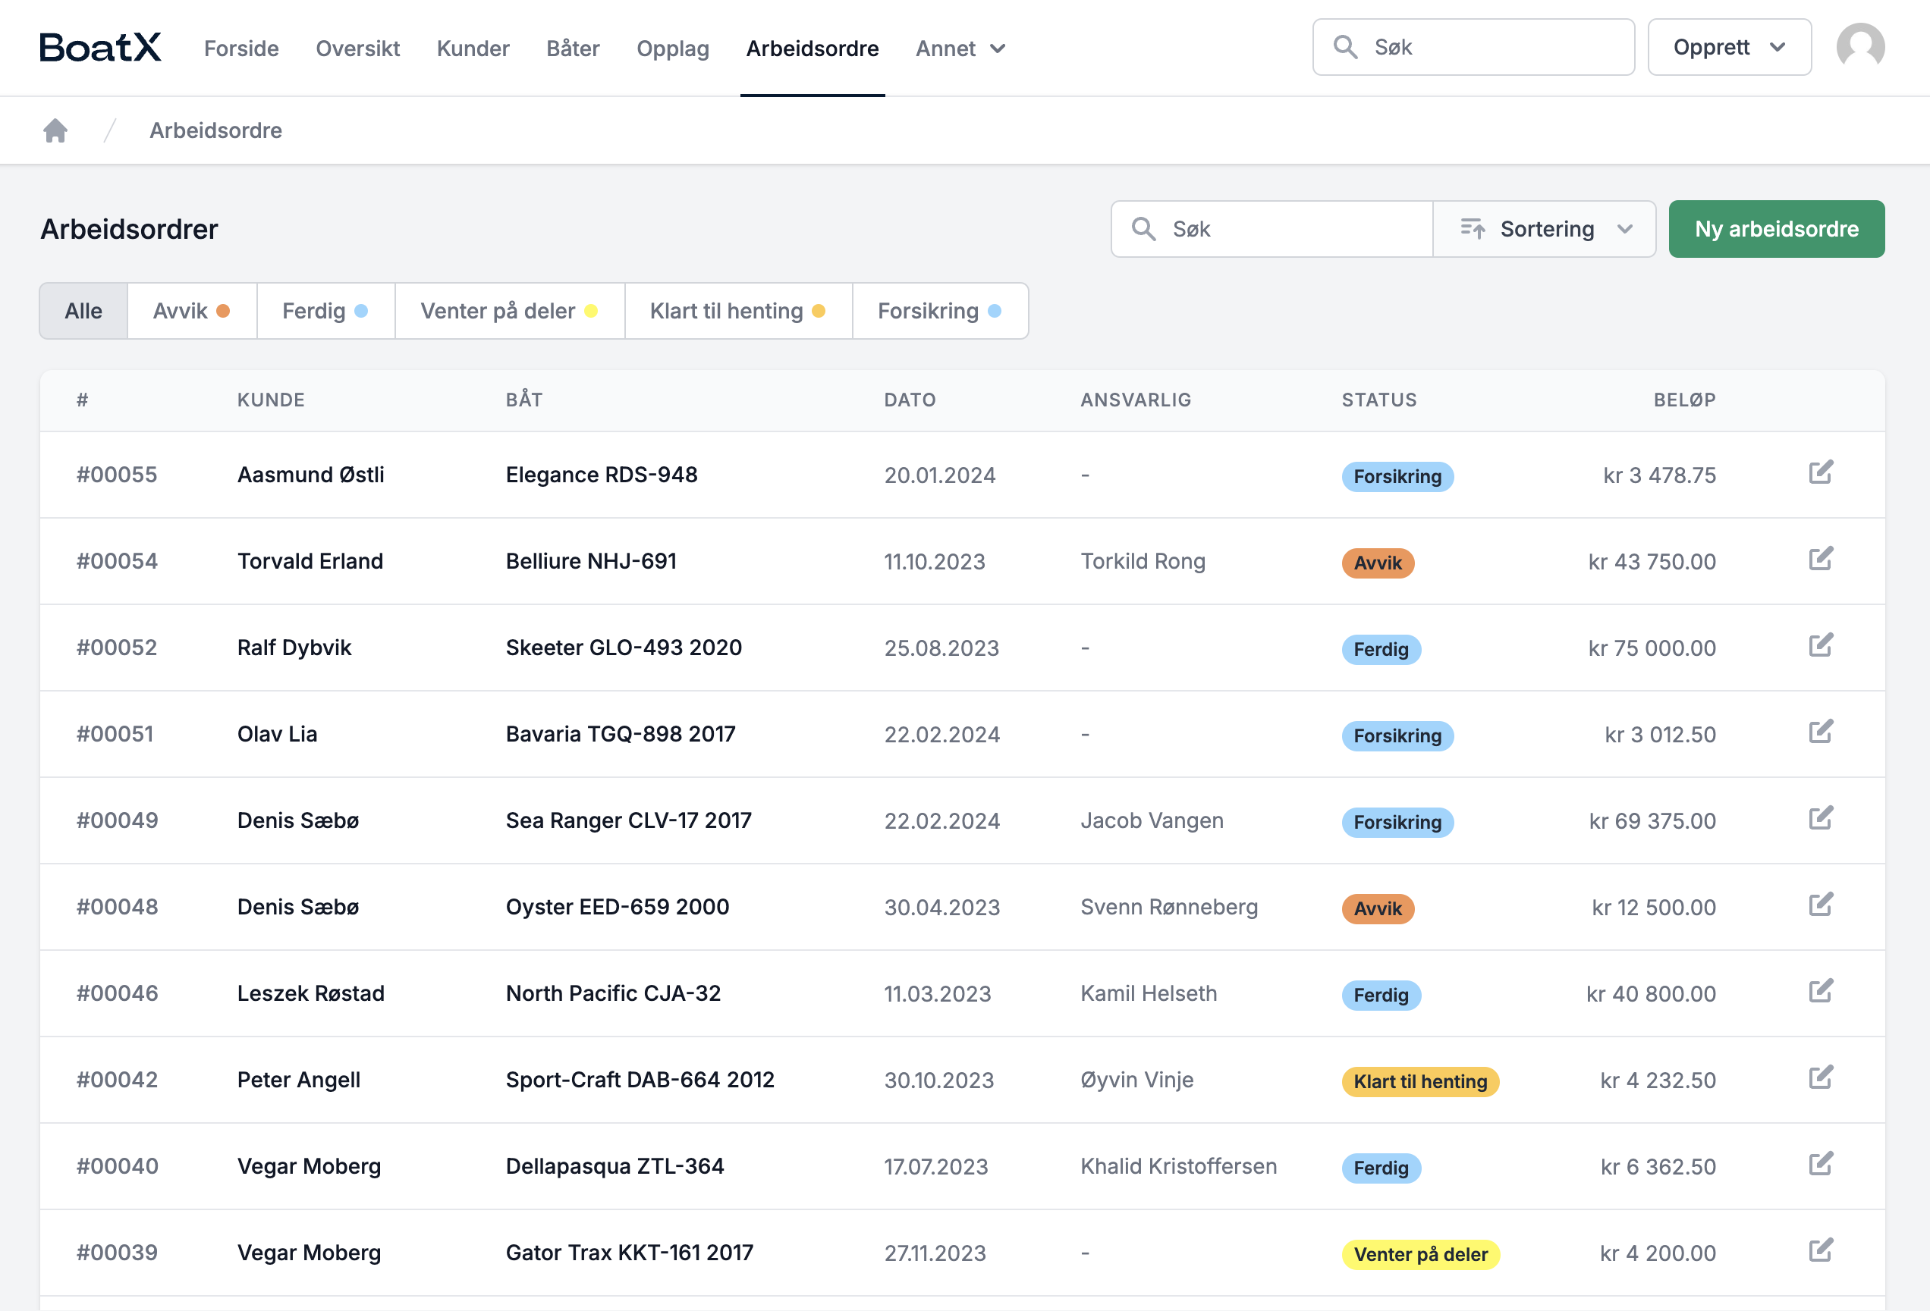The height and width of the screenshot is (1311, 1930).
Task: Filter by Venter på deler
Action: point(508,312)
